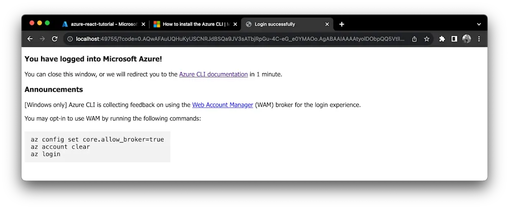The image size is (509, 209).
Task: Click the globe favicon on Login tab
Action: point(249,24)
